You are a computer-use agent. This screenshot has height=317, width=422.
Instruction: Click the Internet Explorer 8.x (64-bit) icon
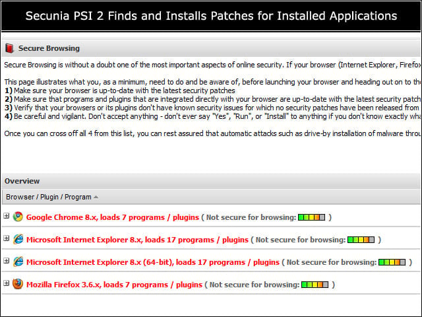pos(18,262)
